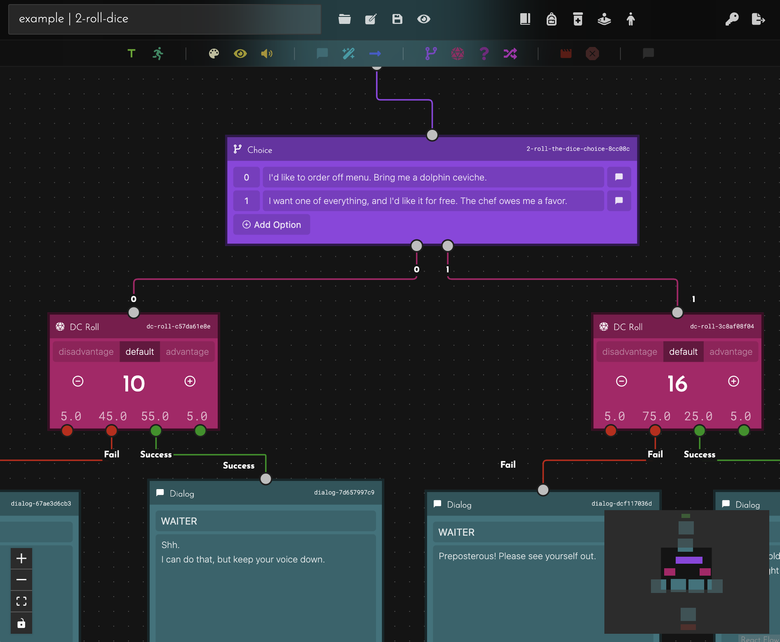Click the Add Option button
This screenshot has width=780, height=642.
272,225
